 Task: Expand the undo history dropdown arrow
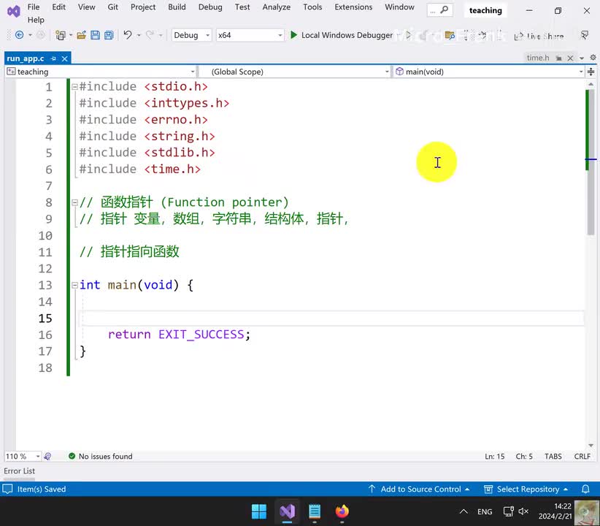point(139,36)
